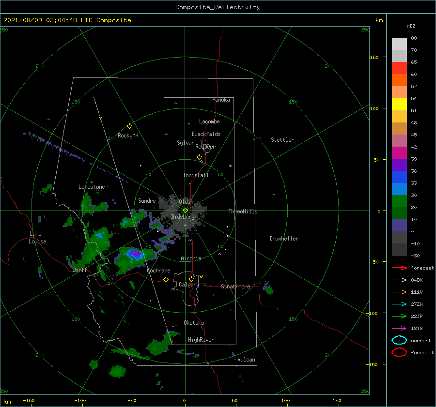Click the 150 tick on the vertical axis
436x407 pixels.
tap(374, 57)
